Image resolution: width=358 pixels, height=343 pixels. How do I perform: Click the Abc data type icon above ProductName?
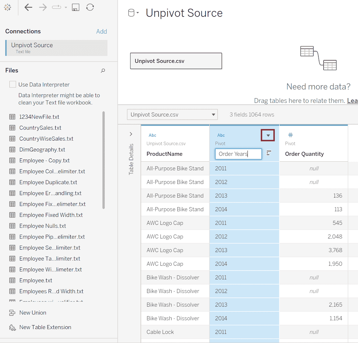pos(152,135)
